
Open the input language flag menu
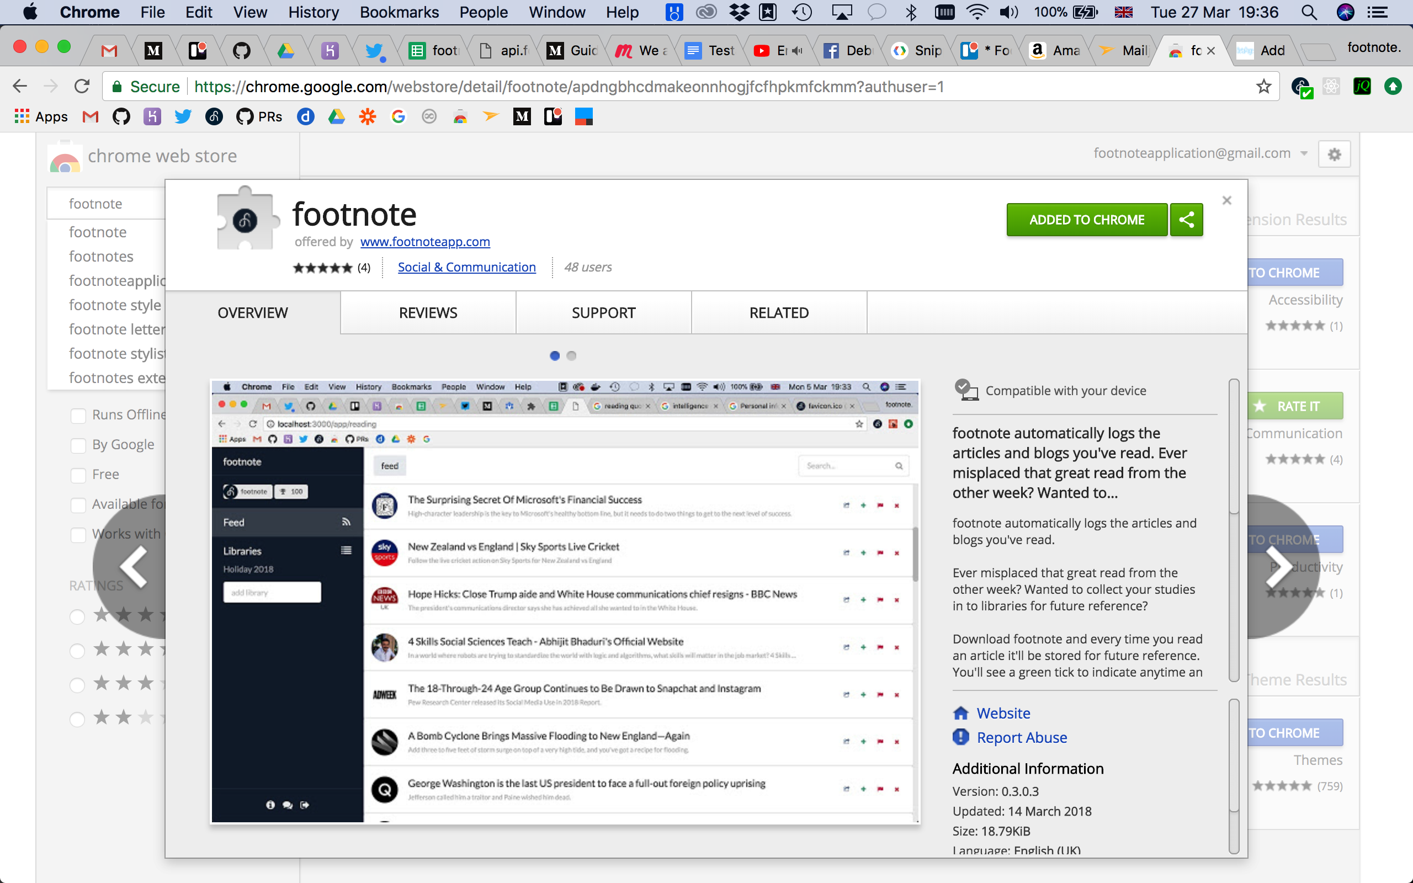coord(1123,12)
